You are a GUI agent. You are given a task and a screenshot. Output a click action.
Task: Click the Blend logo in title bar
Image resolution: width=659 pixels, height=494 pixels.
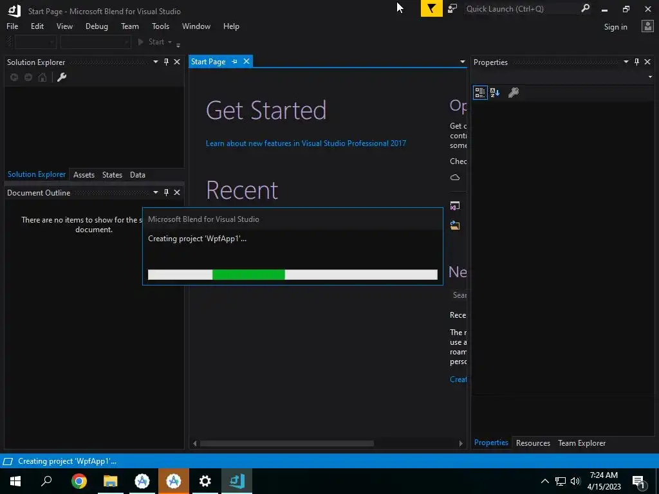14,10
